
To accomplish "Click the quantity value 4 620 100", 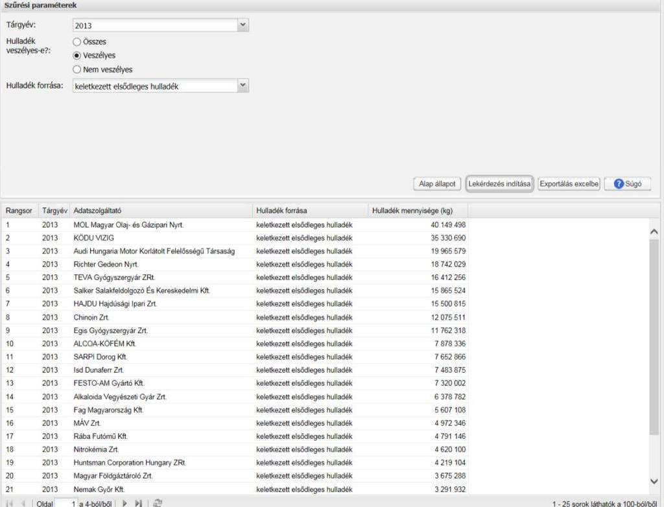I will (450, 449).
